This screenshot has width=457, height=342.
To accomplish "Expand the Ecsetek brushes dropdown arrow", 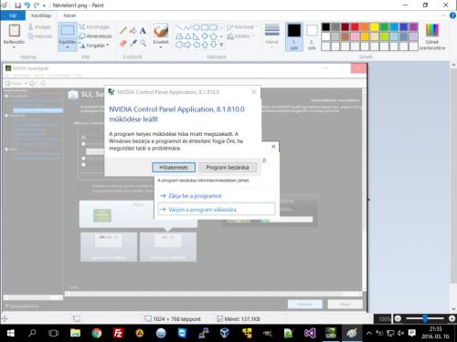I will click(x=161, y=47).
